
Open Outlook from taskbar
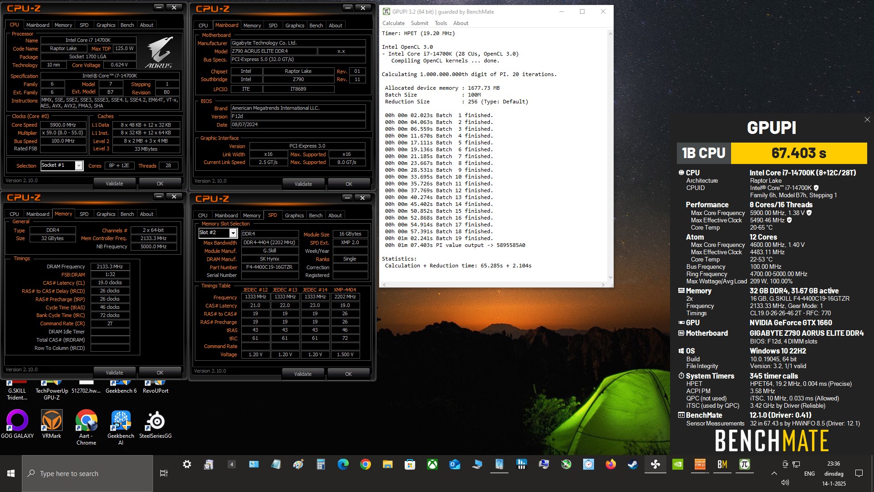pos(454,464)
